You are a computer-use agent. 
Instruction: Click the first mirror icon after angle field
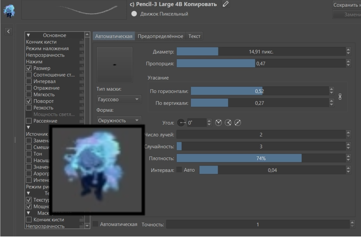point(218,123)
